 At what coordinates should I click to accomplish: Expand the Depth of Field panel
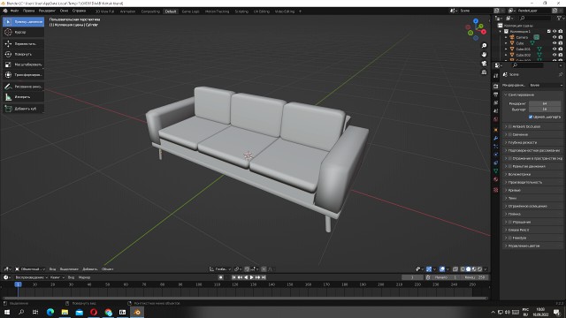(x=532, y=142)
